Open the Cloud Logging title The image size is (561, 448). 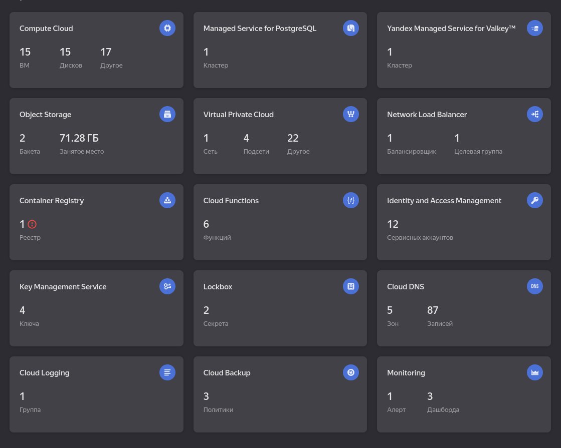[44, 373]
